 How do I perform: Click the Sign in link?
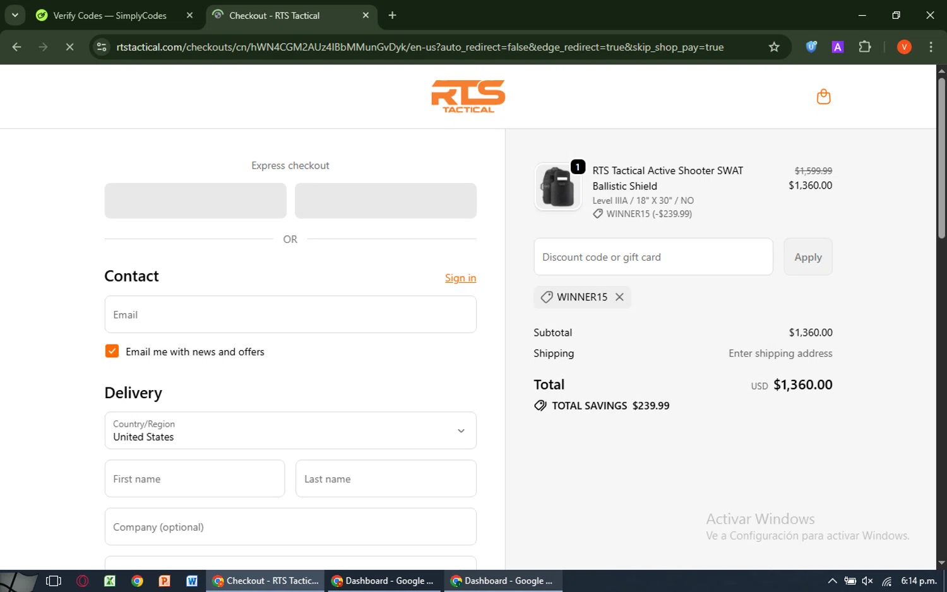(x=460, y=278)
